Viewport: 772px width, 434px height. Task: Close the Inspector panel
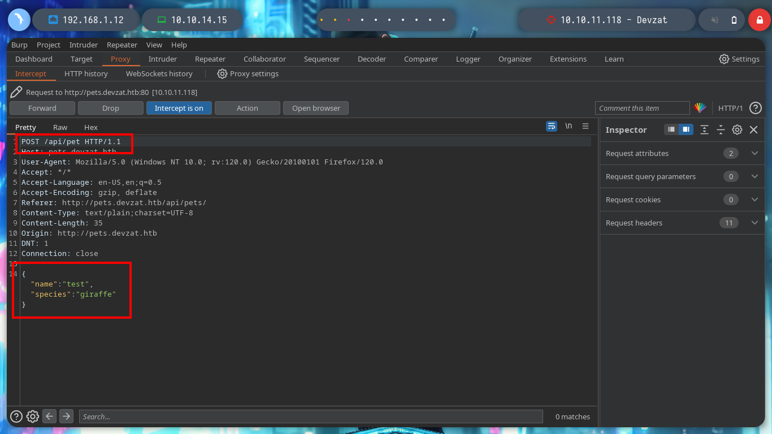(x=753, y=129)
